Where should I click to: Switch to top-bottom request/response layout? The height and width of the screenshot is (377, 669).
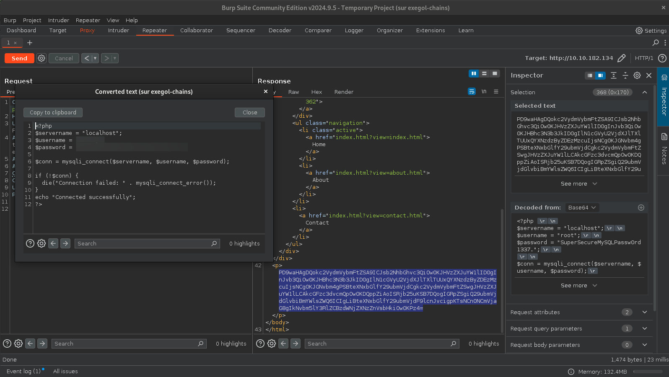(x=484, y=74)
